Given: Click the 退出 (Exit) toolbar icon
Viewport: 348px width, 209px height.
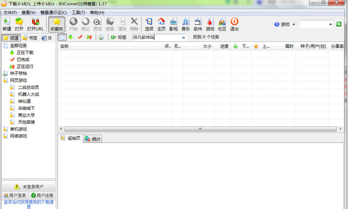Looking at the screenshot, I should pyautogui.click(x=234, y=24).
